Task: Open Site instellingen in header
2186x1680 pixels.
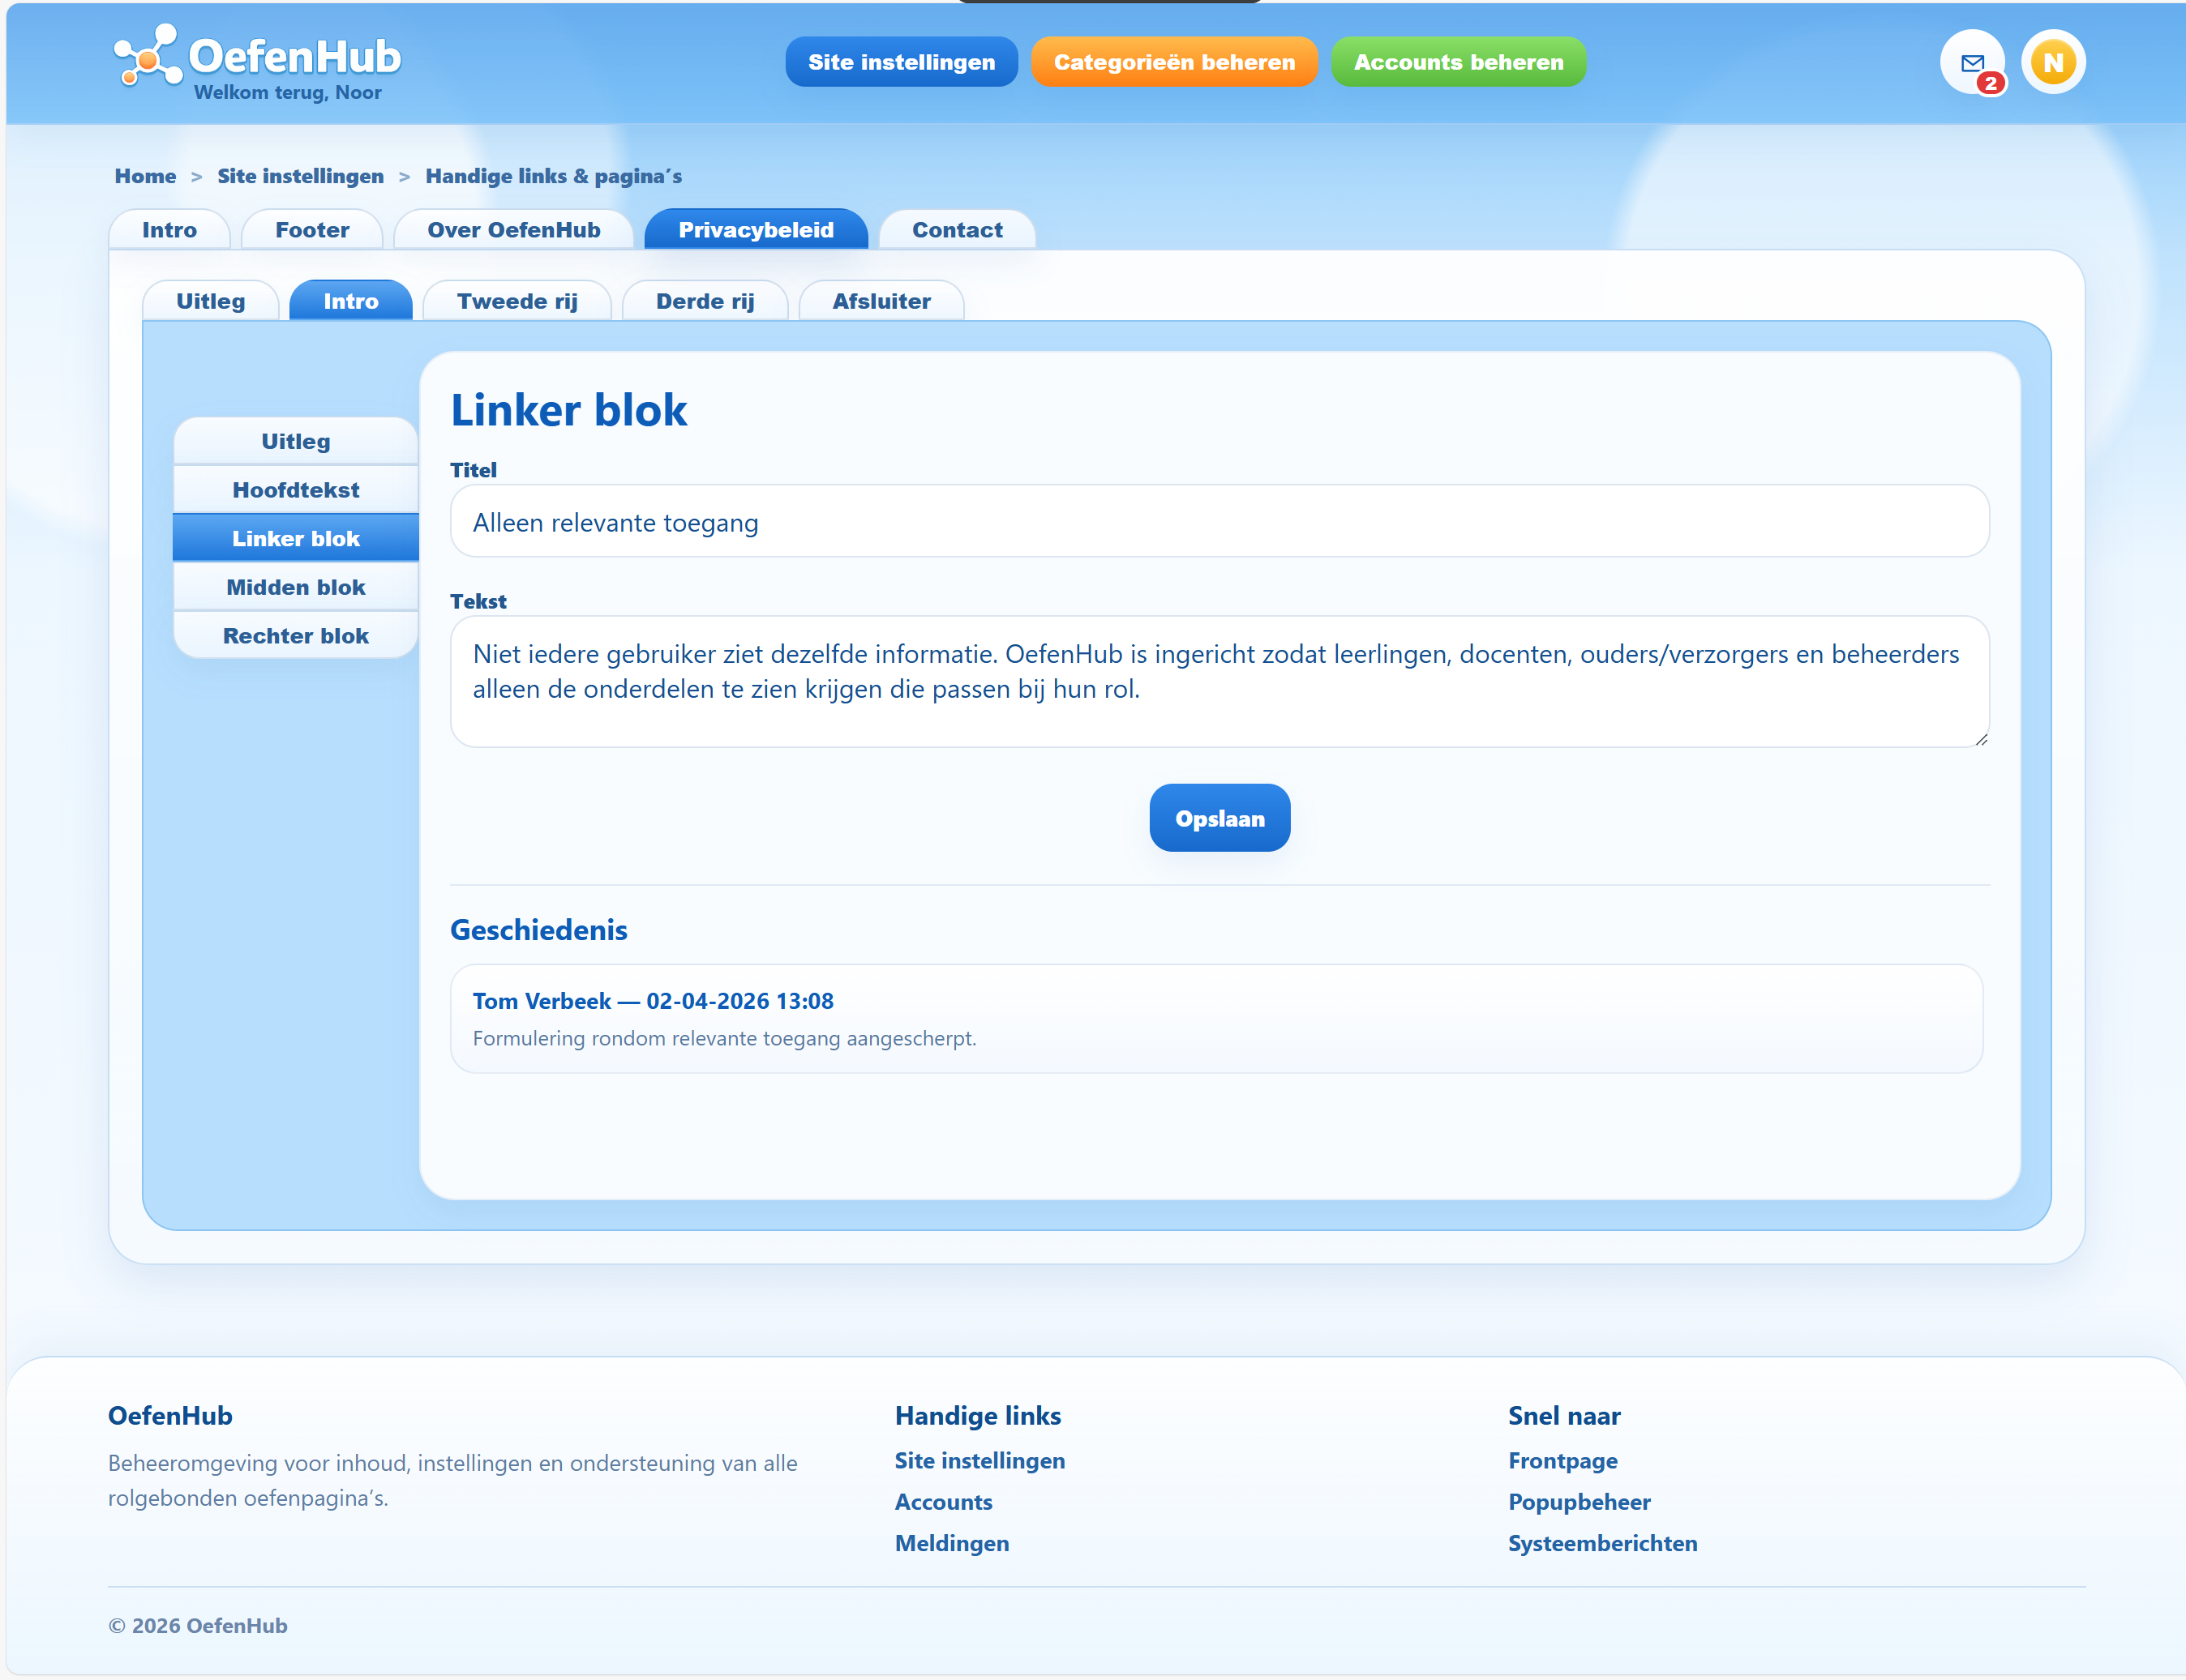Action: (x=902, y=62)
